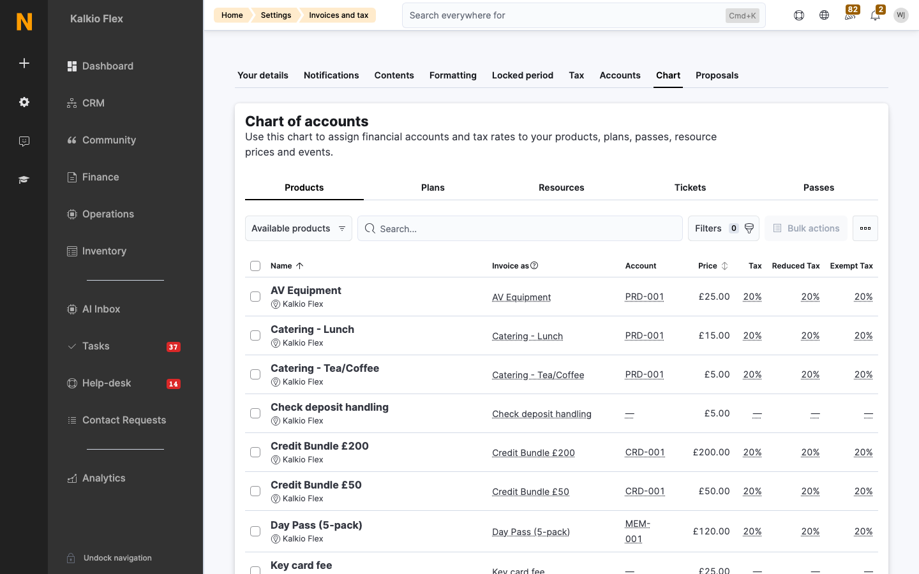
Task: Open settings gear icon in left rail
Action: [x=24, y=102]
